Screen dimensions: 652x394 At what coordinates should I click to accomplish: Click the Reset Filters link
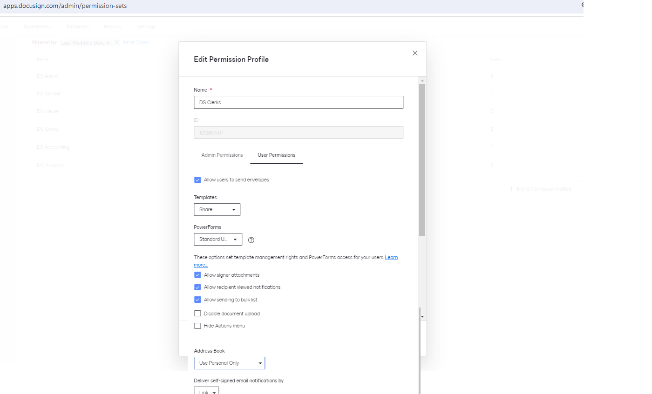pyautogui.click(x=136, y=42)
